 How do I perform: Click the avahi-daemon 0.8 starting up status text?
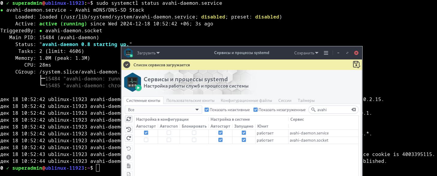click(x=85, y=44)
